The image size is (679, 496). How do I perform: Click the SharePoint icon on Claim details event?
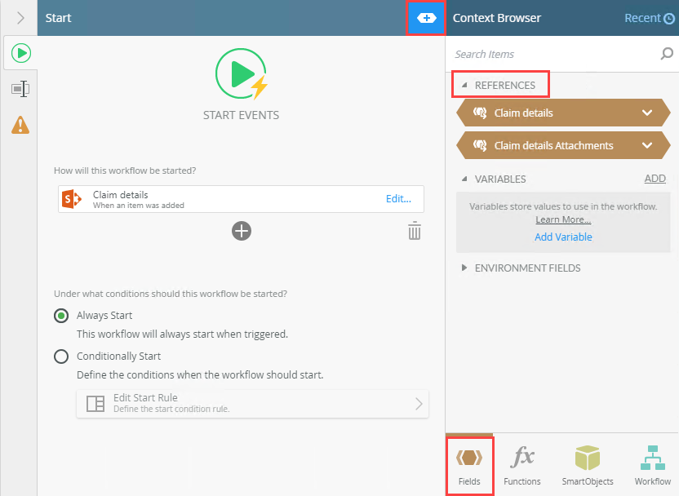click(x=72, y=199)
